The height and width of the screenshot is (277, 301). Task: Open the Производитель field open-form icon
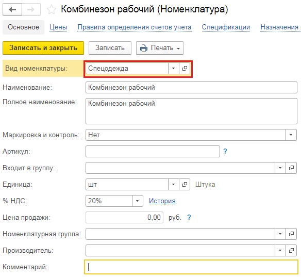[291, 251]
